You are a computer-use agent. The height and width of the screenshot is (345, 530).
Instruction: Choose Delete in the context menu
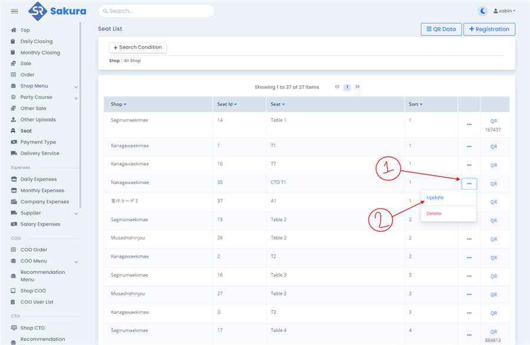[x=434, y=213]
